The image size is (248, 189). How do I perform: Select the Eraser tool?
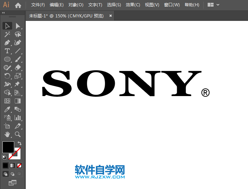click(x=18, y=68)
